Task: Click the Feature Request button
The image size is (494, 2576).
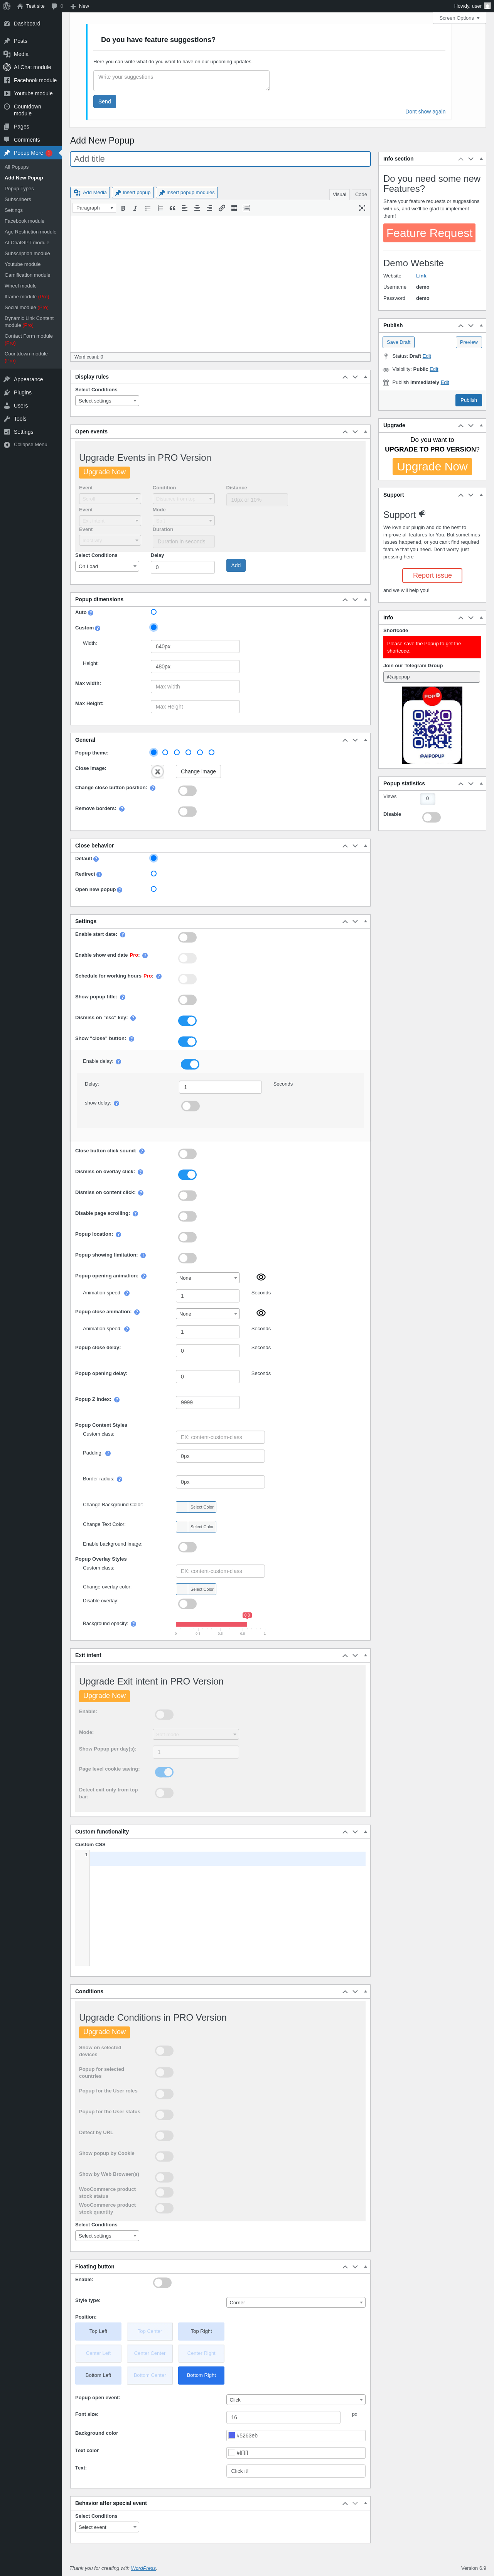Action: click(x=429, y=233)
